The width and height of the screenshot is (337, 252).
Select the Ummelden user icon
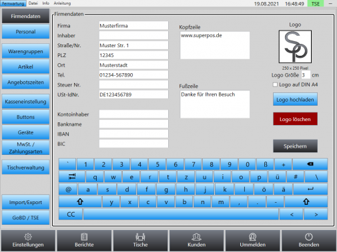(x=252, y=237)
